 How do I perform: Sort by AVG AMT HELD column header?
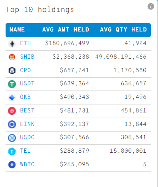pos(66,30)
